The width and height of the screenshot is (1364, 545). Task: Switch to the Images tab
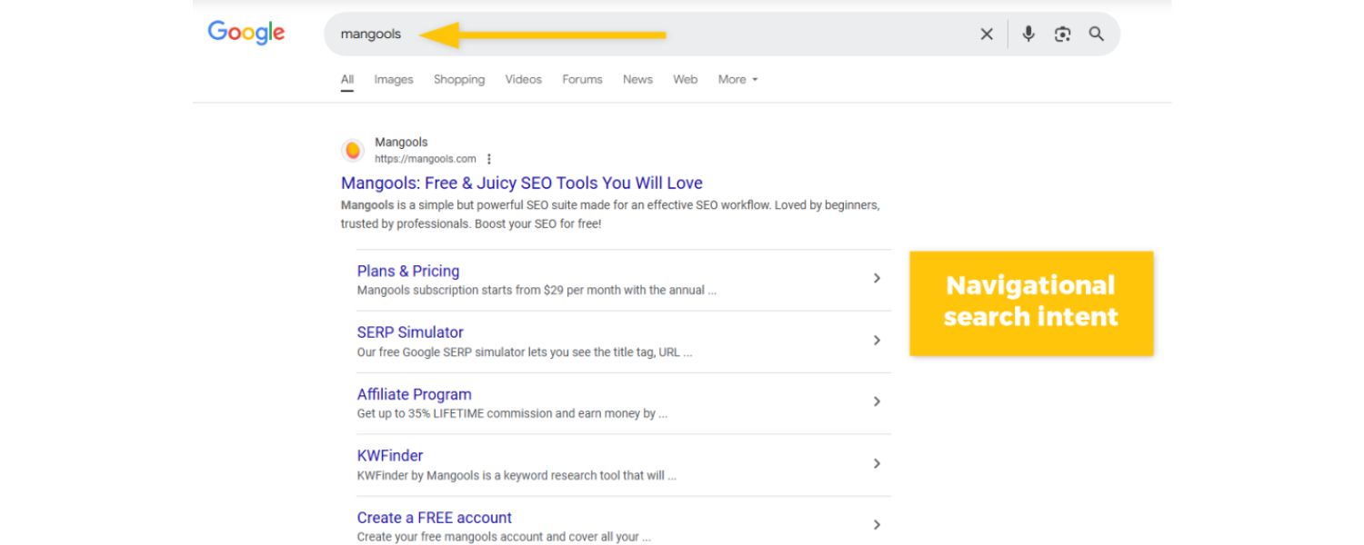tap(392, 79)
